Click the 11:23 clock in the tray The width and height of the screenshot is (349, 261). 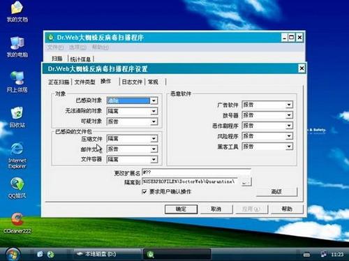337,255
